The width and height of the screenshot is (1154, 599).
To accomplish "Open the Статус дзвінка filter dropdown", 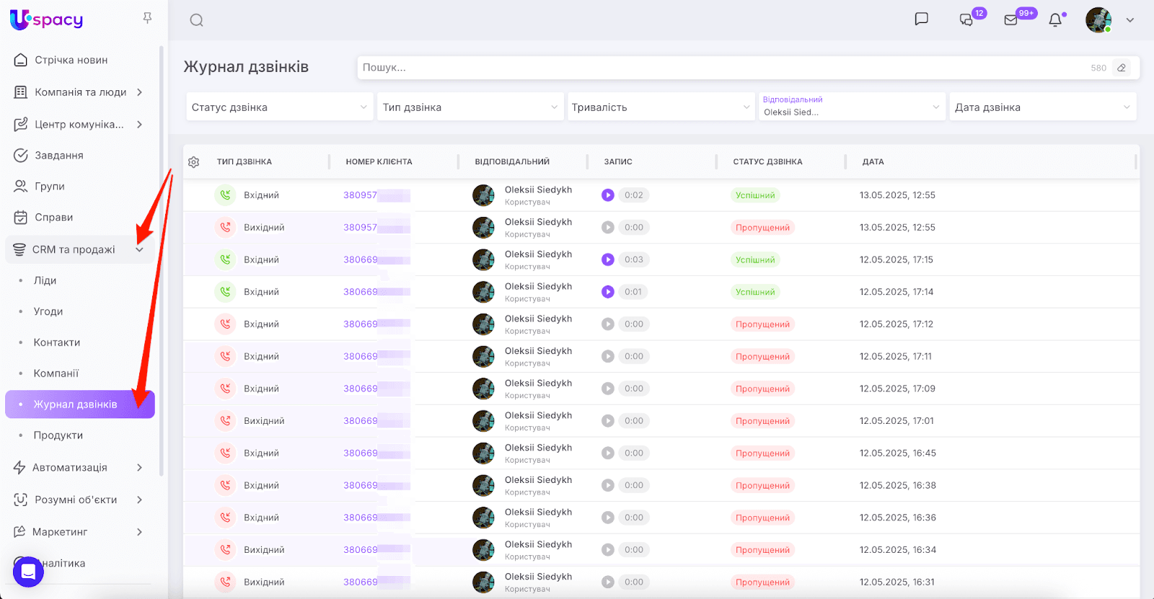I will pyautogui.click(x=279, y=107).
